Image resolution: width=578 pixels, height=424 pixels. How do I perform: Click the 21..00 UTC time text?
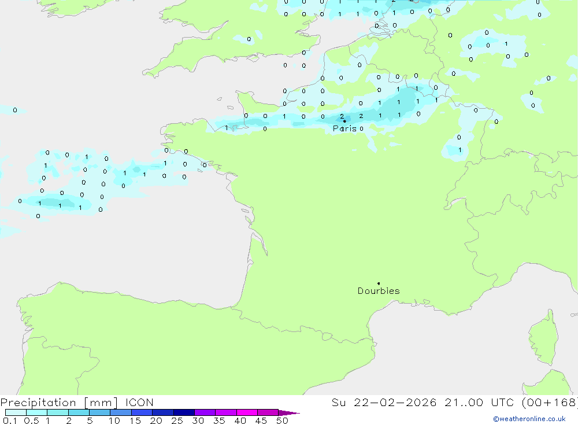[479, 403]
